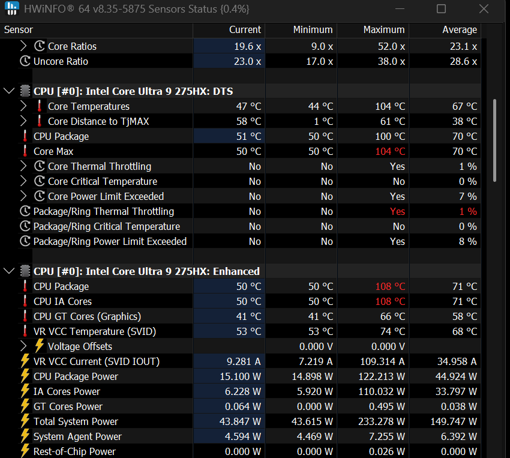Image resolution: width=510 pixels, height=458 pixels.
Task: Click lightning icon beside GT Cores Power
Action: click(25, 406)
